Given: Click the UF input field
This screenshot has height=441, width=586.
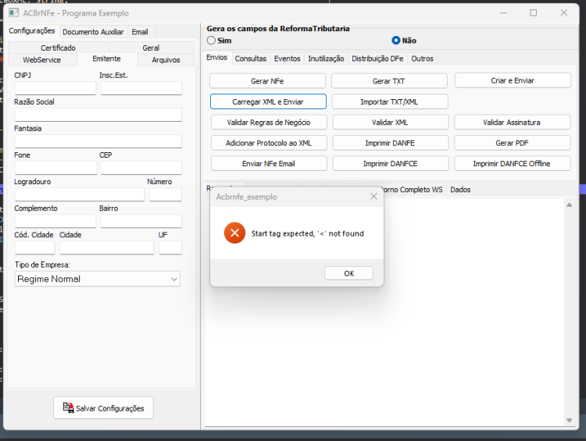Looking at the screenshot, I should click(170, 247).
